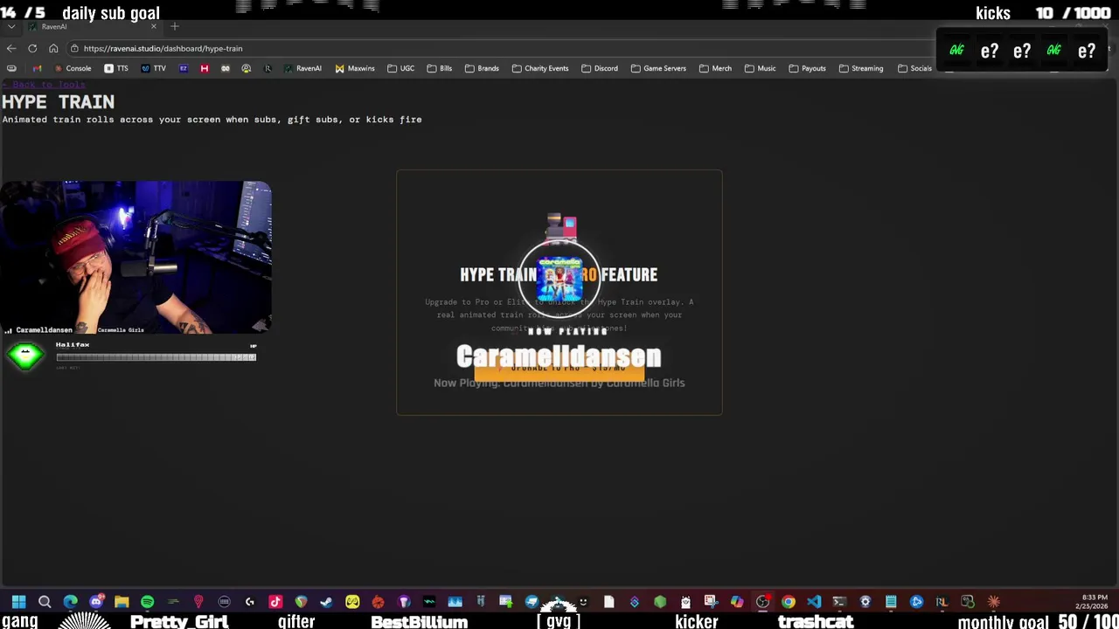Open a new browser tab
Viewport: 1119px width, 629px height.
click(x=175, y=26)
